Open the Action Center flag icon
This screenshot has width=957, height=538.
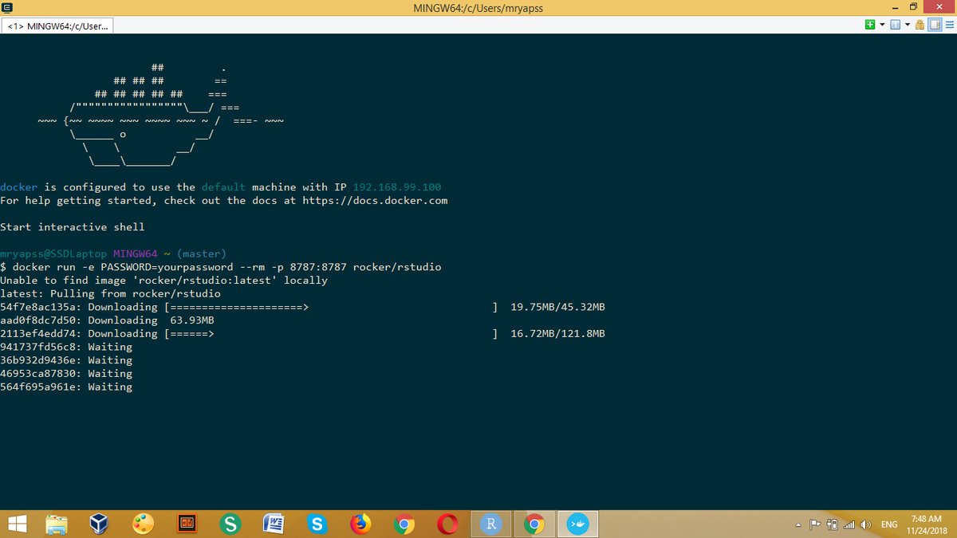[815, 525]
